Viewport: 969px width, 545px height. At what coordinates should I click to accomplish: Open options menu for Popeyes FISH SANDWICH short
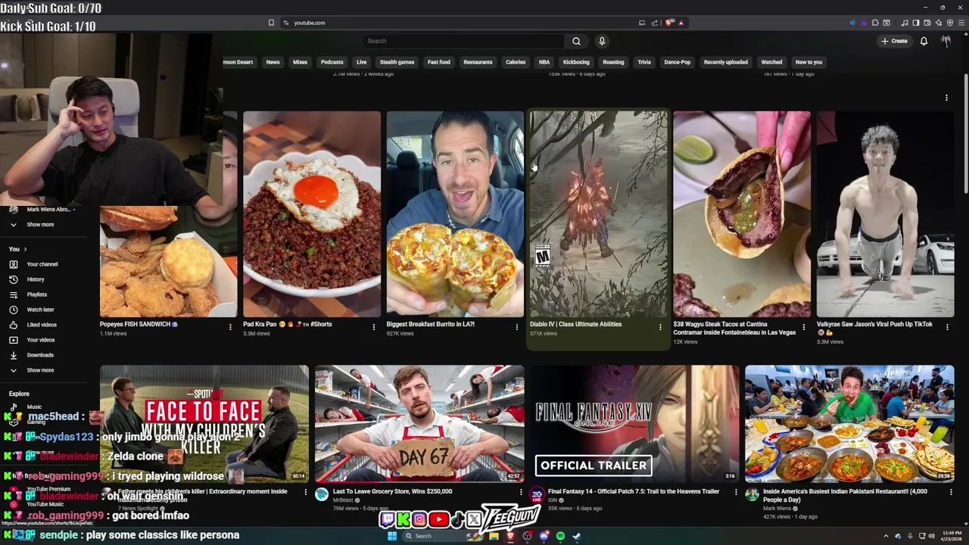click(230, 327)
